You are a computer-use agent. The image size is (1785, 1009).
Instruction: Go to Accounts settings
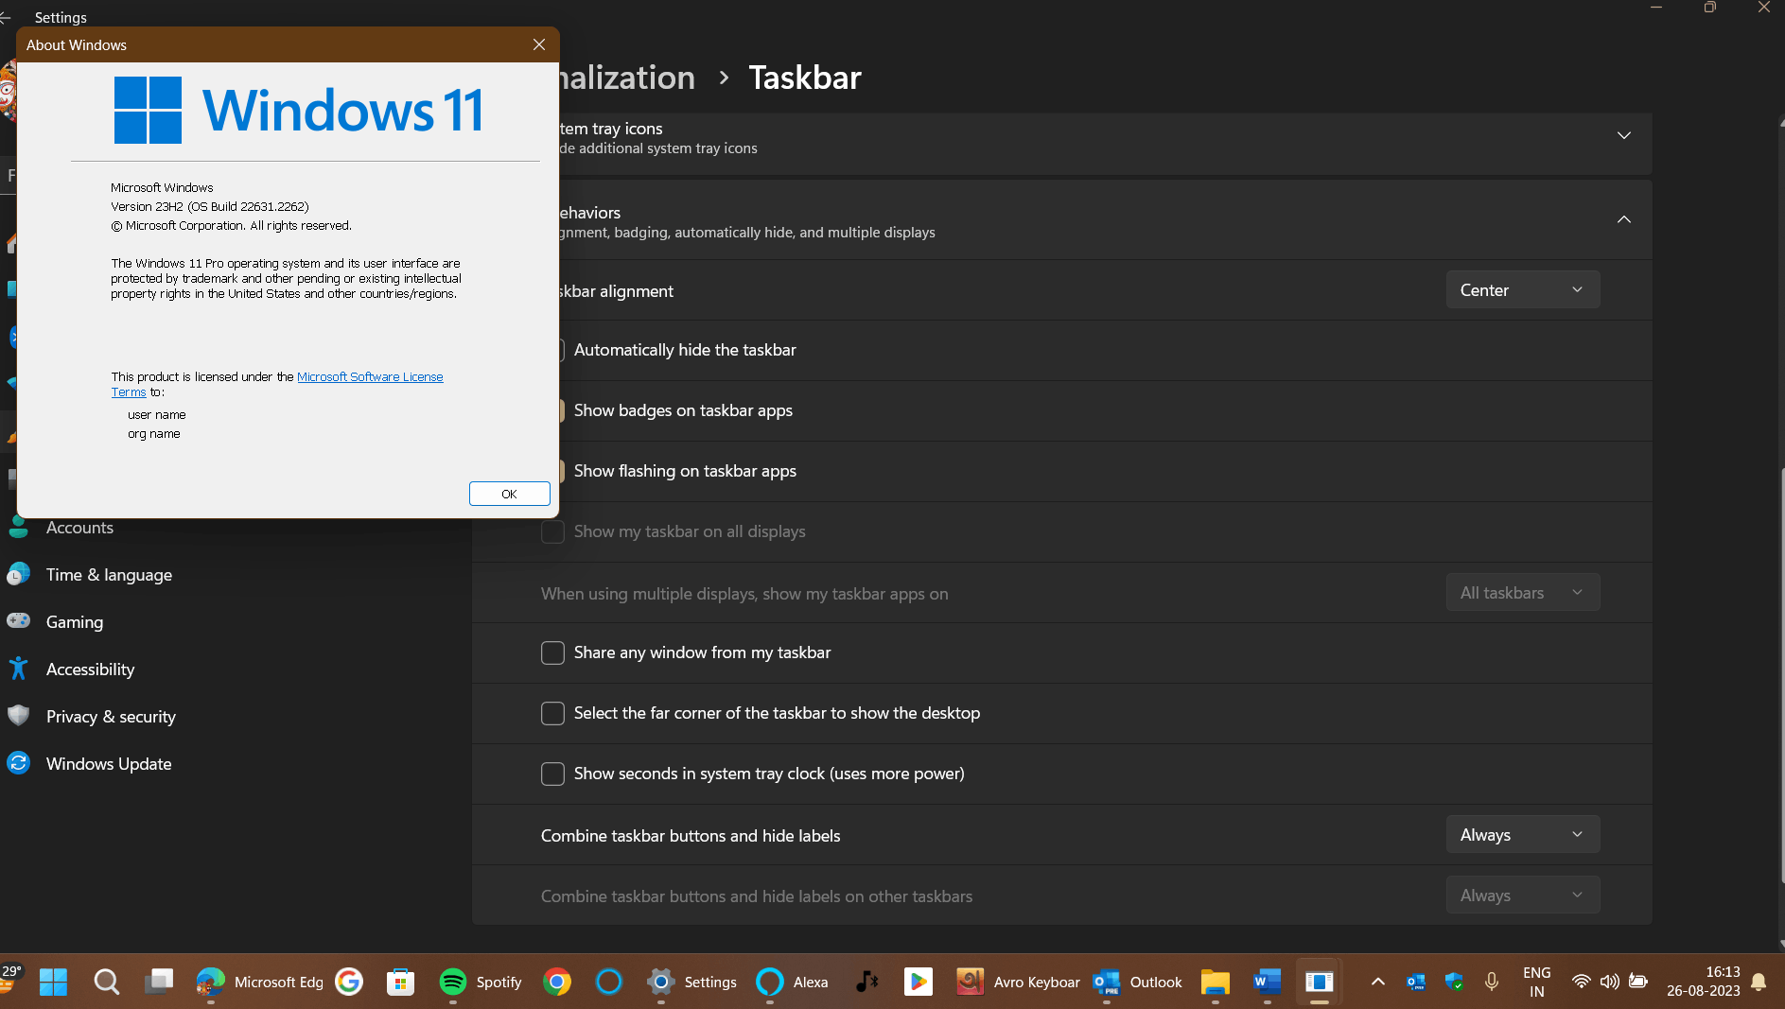tap(79, 528)
